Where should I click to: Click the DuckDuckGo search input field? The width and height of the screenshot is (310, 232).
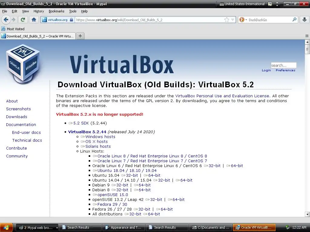(x=270, y=20)
